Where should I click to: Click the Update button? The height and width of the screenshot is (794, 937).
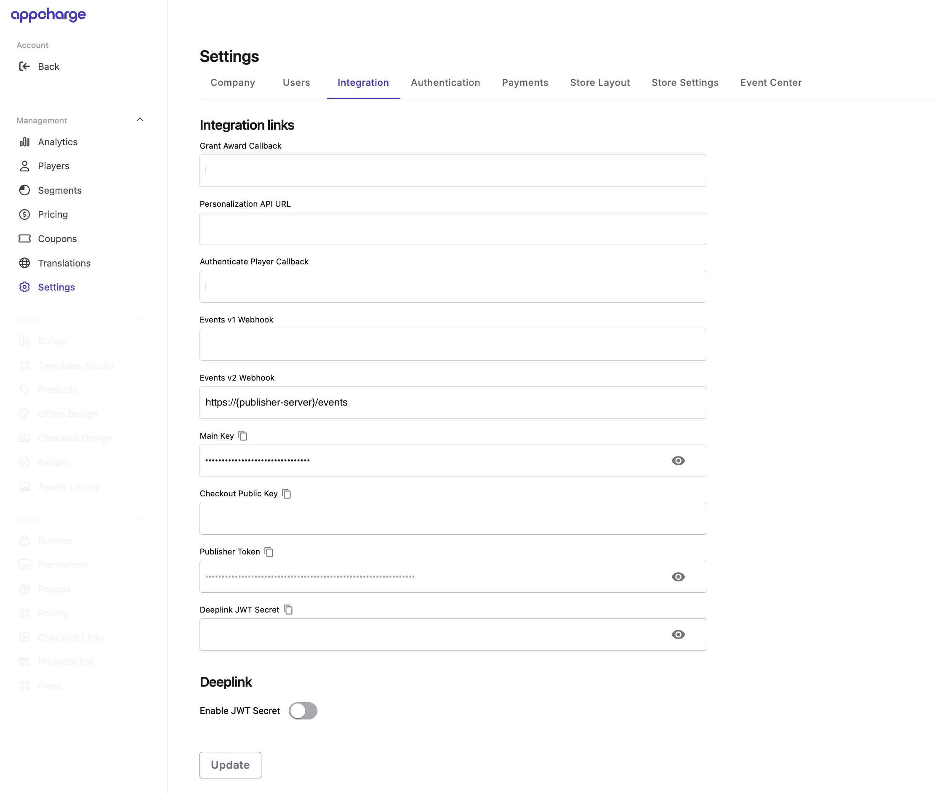[230, 765]
